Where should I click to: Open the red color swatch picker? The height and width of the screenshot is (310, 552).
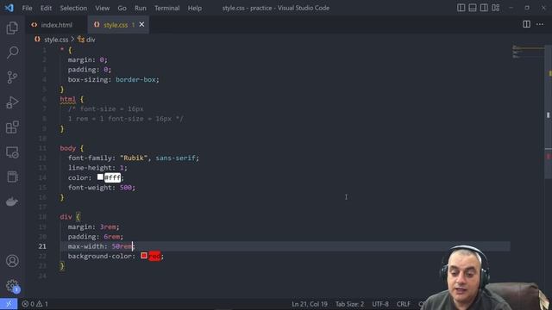[x=144, y=256]
